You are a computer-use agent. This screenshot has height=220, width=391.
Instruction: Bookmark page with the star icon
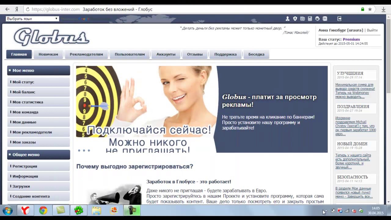[370, 9]
